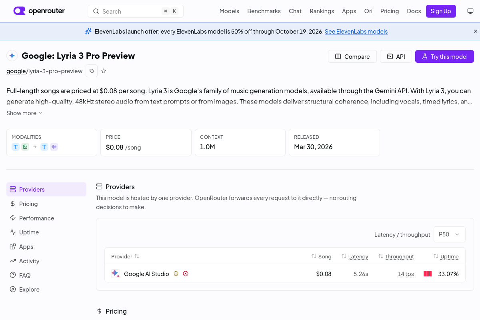The image size is (480, 320).
Task: Select Uptime in the sidebar
Action: point(46,232)
